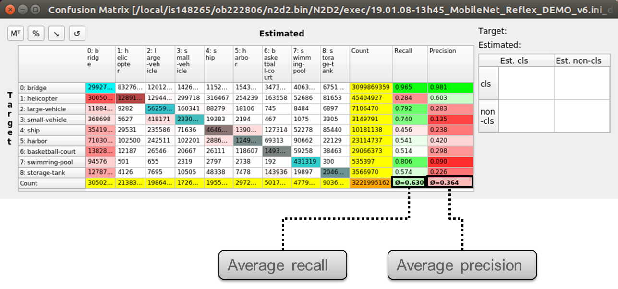
Task: Select the '5: harbor' target row header
Action: pos(52,141)
